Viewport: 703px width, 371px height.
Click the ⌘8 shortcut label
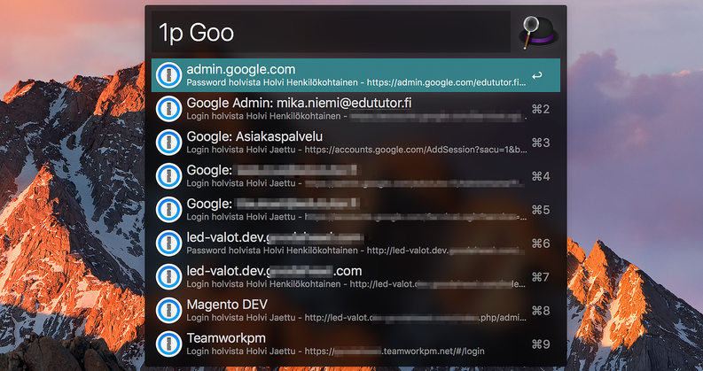click(540, 311)
